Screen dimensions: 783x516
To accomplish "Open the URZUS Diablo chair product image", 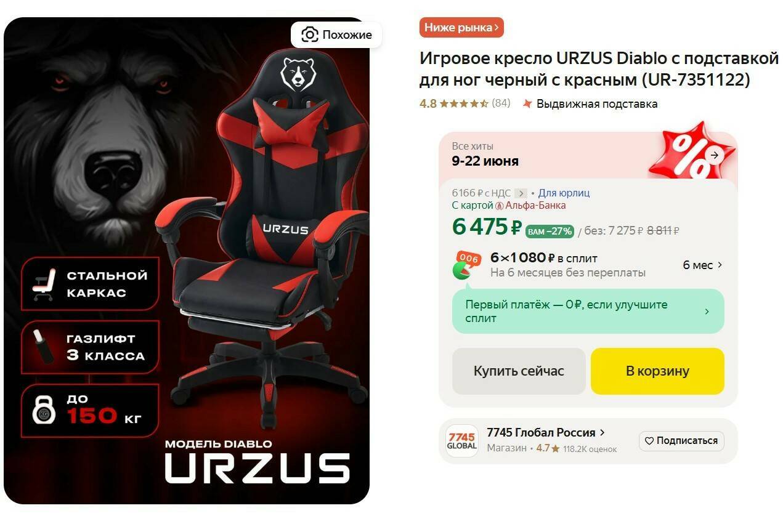I will coord(187,260).
